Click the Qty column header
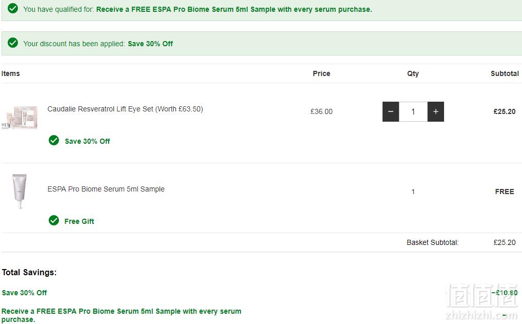 point(413,73)
